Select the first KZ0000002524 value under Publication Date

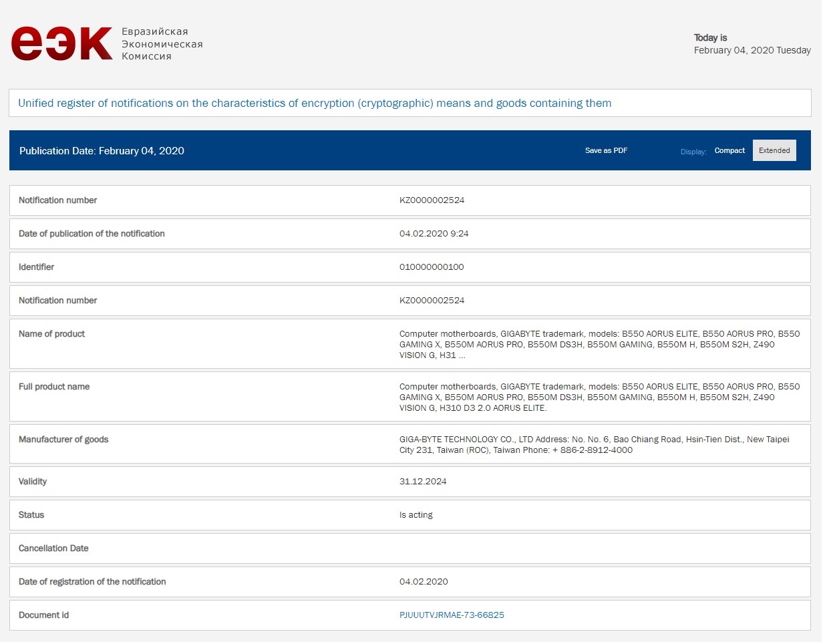point(432,200)
